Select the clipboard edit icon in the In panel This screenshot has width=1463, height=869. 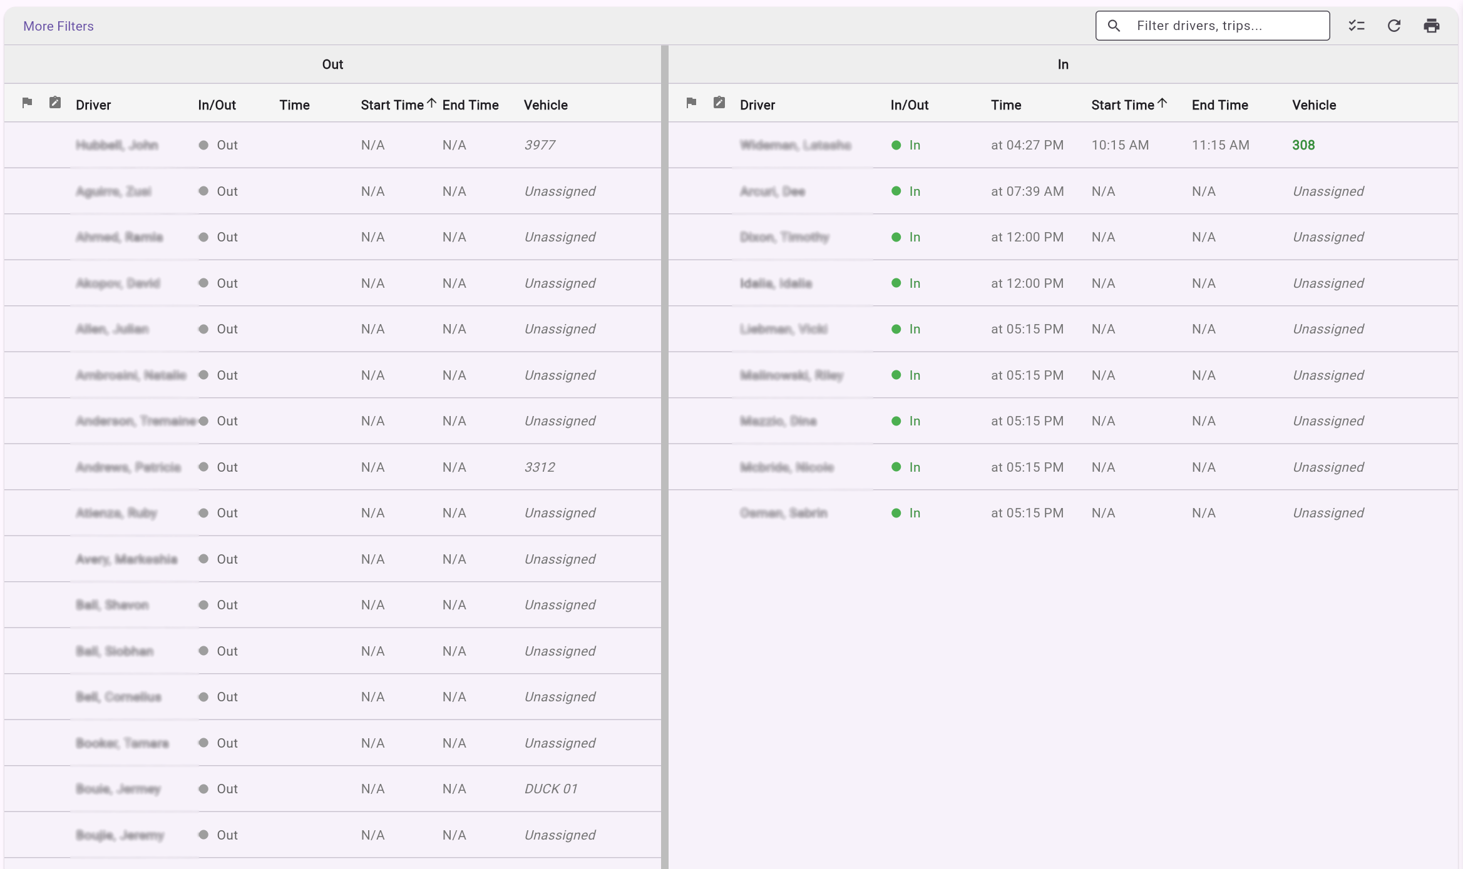click(719, 103)
